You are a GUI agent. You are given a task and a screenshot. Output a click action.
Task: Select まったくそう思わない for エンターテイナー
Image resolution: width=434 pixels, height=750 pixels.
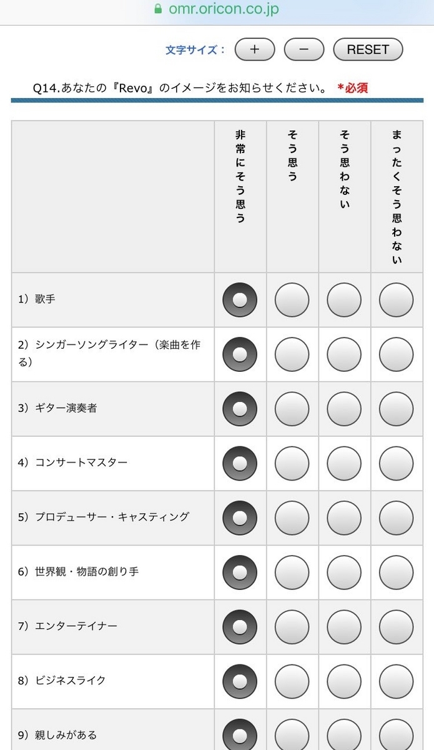[396, 627]
